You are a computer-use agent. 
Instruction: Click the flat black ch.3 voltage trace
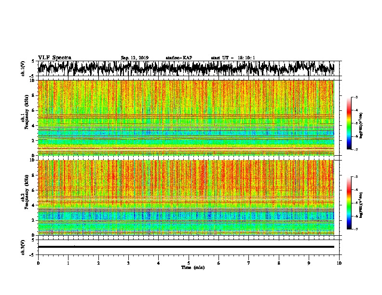[x=186, y=247]
